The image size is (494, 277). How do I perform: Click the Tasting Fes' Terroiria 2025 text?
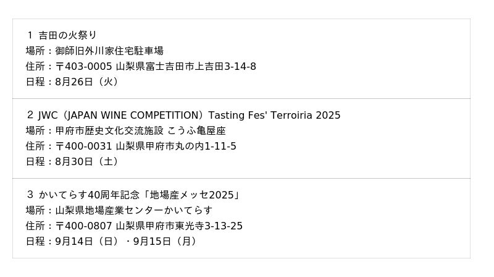[274, 116]
